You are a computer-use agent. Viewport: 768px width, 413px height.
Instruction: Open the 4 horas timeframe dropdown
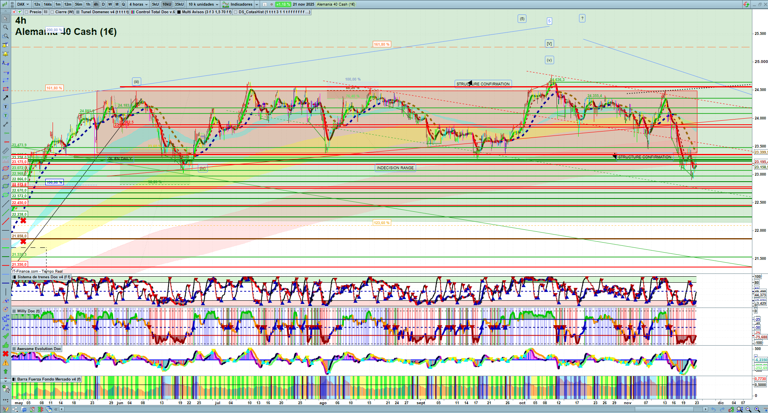138,4
